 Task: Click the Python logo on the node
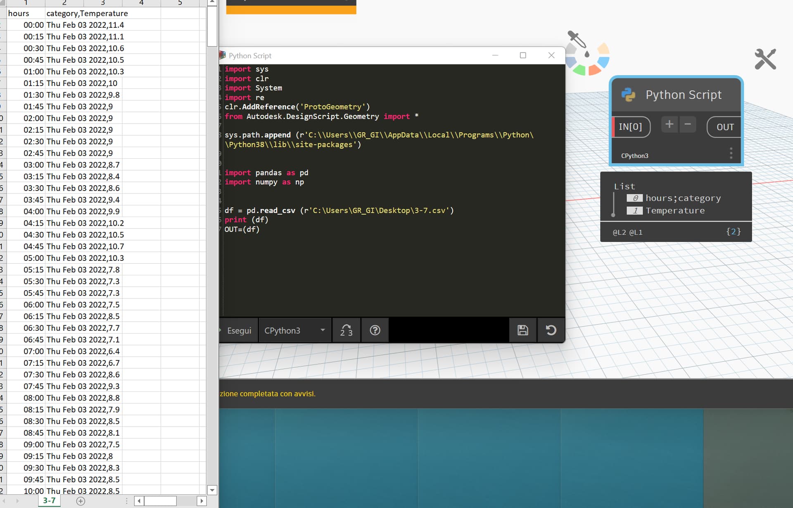point(628,95)
